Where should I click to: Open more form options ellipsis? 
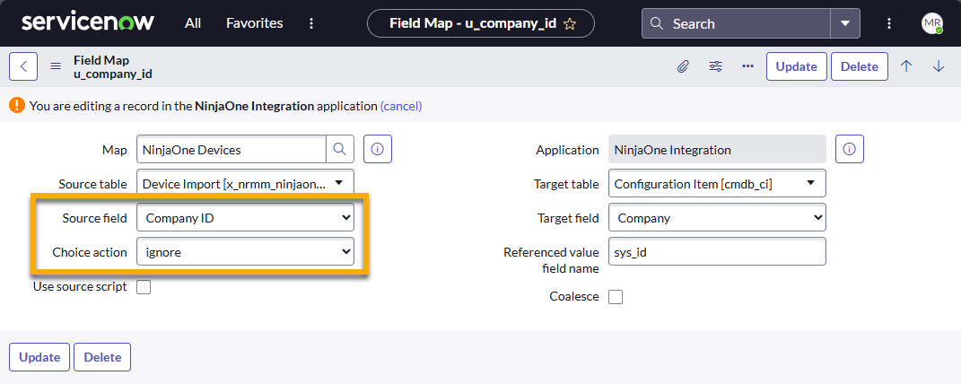coord(747,66)
